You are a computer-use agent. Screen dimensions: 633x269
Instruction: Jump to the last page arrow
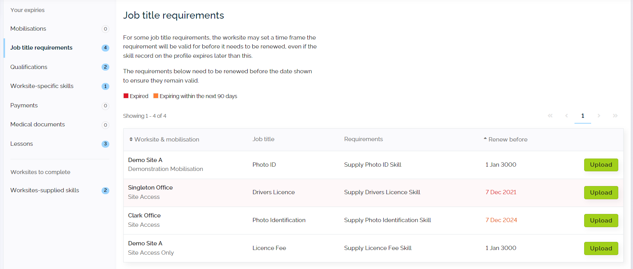[x=615, y=116]
